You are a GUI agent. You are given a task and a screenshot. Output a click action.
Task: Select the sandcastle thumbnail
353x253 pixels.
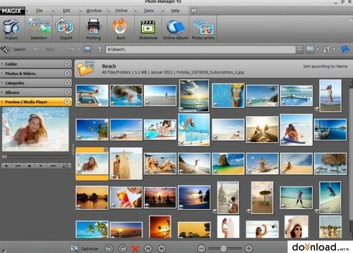point(228,198)
